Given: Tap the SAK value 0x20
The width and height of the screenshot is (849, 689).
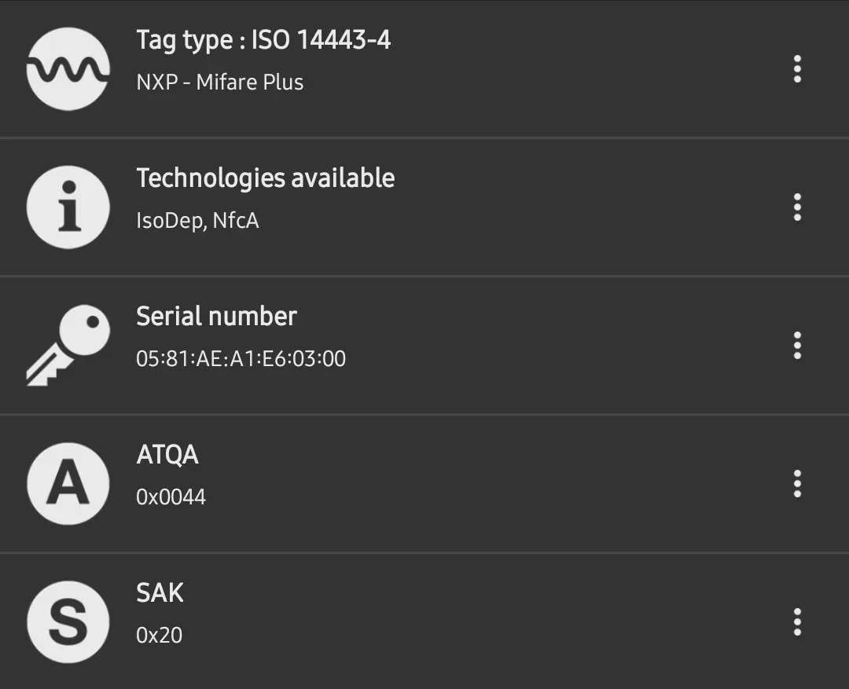Looking at the screenshot, I should point(160,636).
